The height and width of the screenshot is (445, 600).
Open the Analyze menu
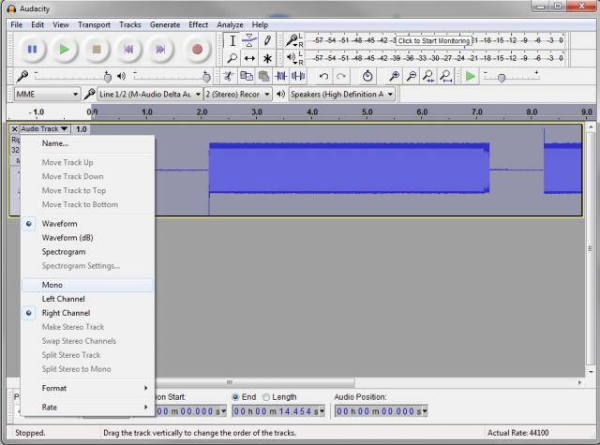click(x=230, y=25)
